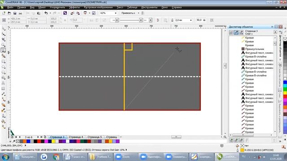Select the Rectangle tool

click(3, 61)
